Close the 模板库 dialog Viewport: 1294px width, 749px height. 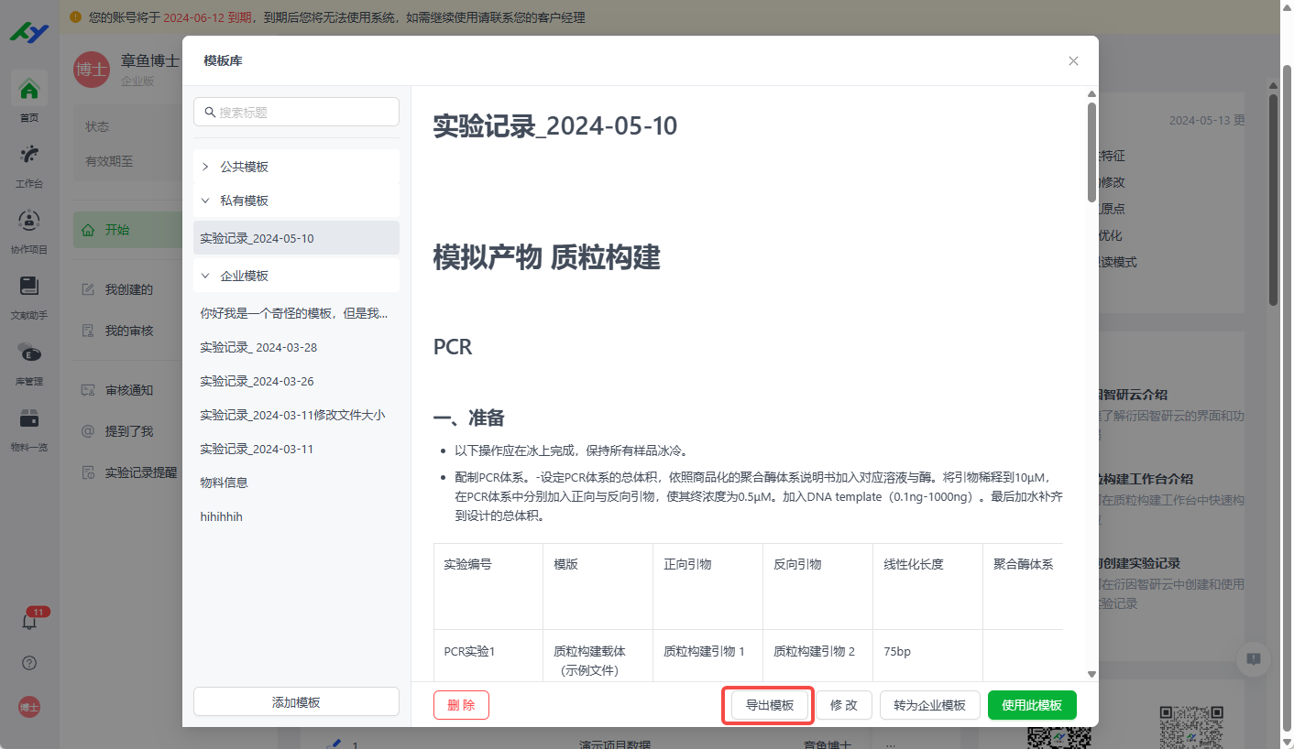click(1073, 61)
